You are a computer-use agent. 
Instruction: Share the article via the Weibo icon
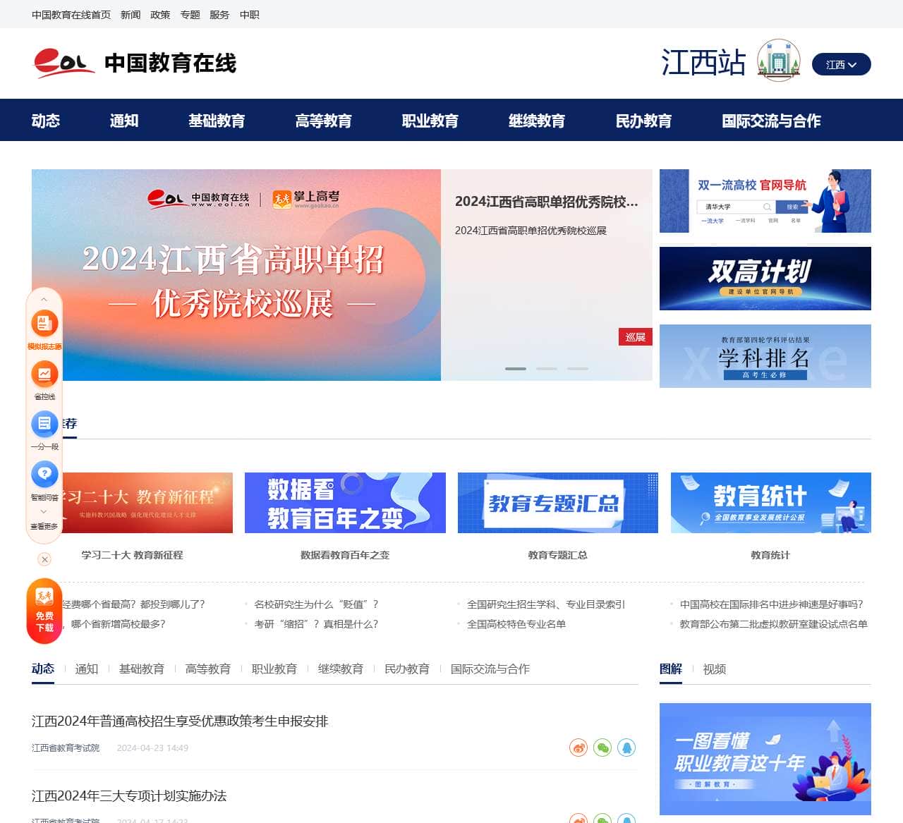point(578,748)
